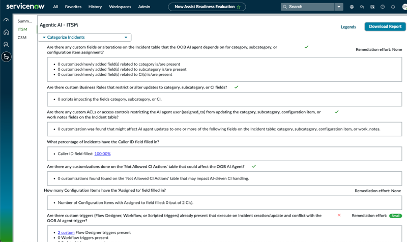The height and width of the screenshot is (242, 407).
Task: Click the green Small remediation badge
Action: pos(396,216)
